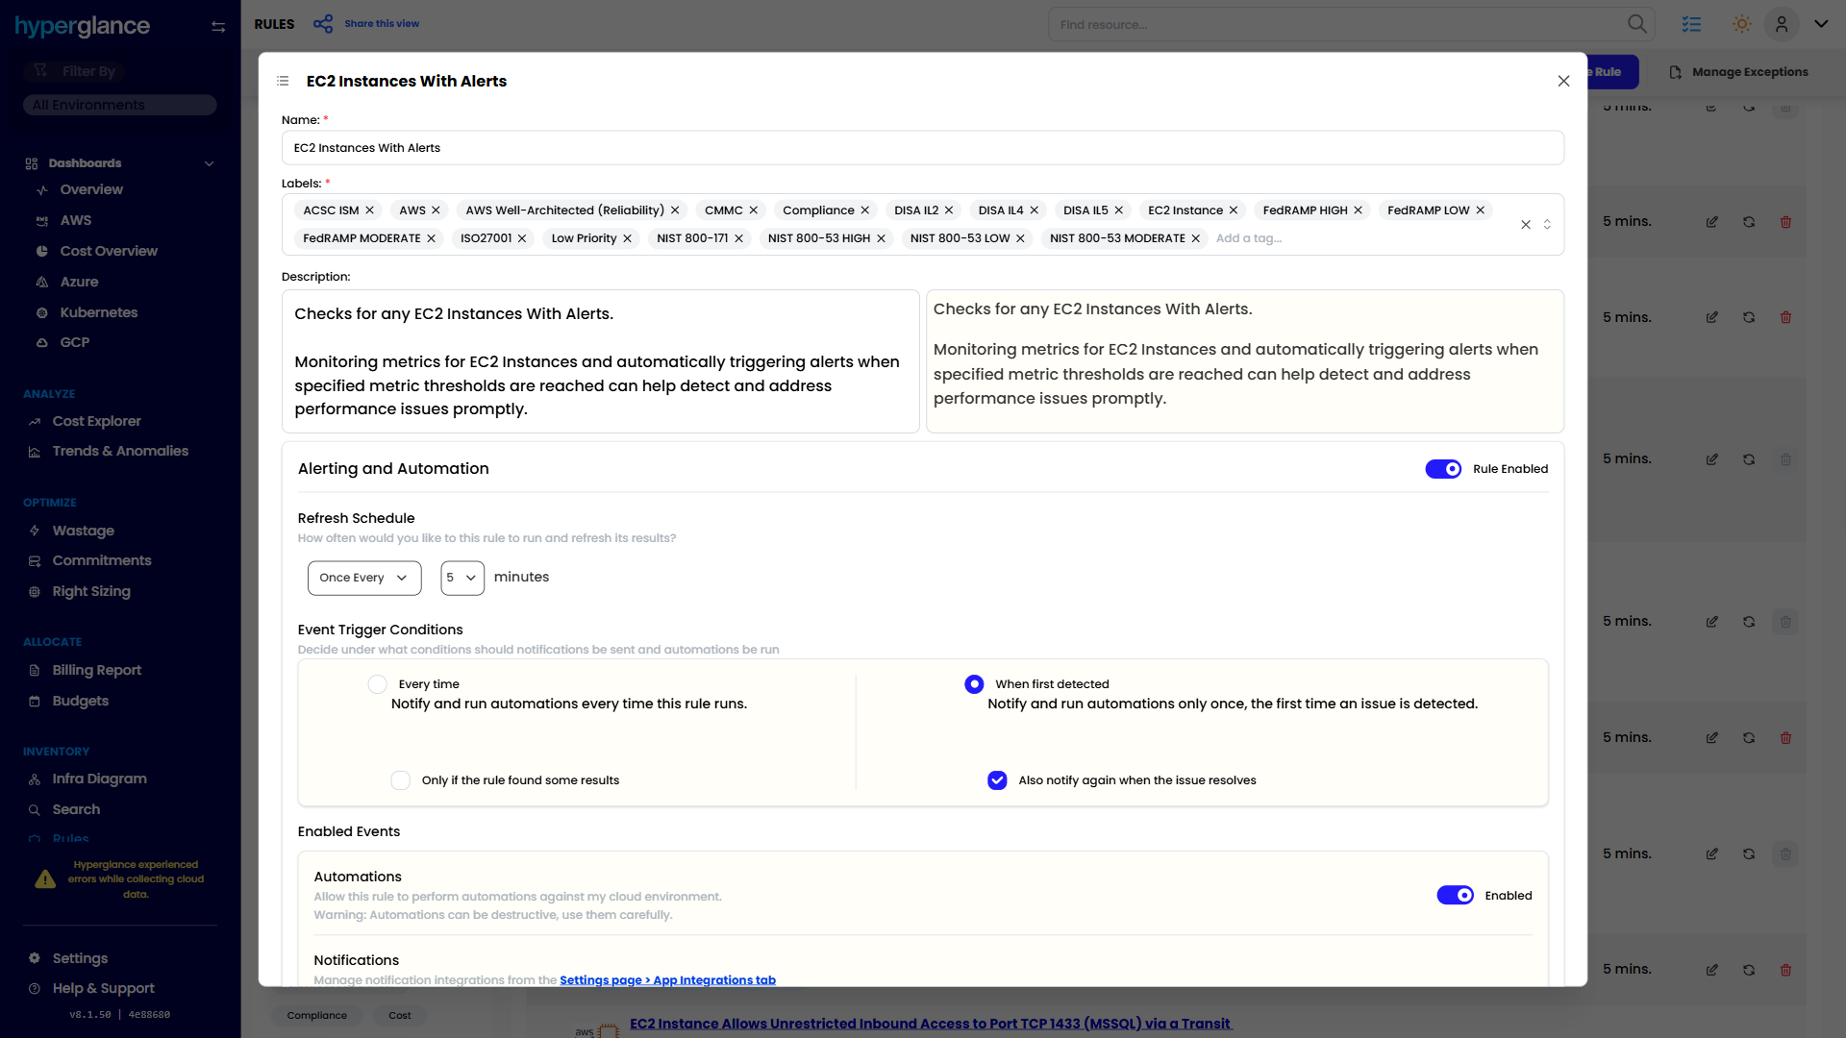
Task: Uncheck Also notify again when issue resolves
Action: [x=997, y=780]
